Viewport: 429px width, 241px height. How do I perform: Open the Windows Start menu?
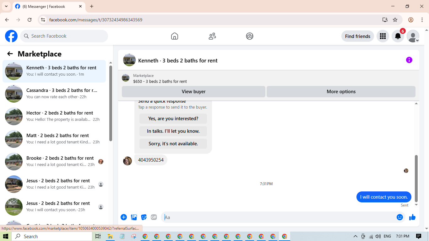pos(6,236)
